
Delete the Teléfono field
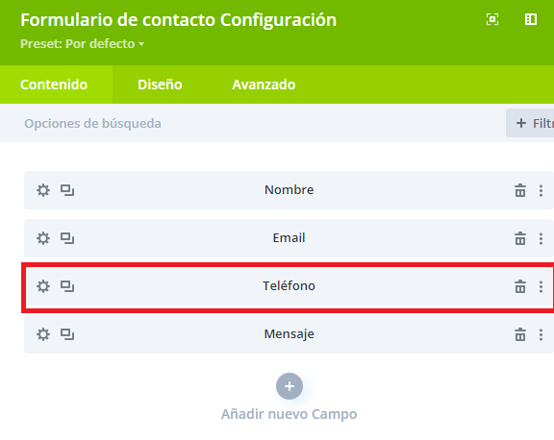520,286
